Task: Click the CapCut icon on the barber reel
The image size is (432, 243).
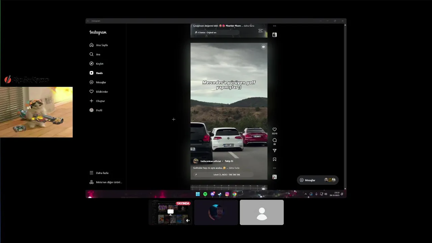Action: [x=261, y=31]
